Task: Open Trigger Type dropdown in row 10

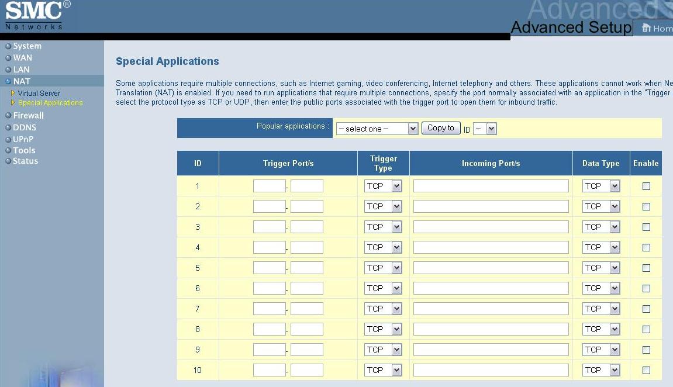Action: pyautogui.click(x=384, y=370)
